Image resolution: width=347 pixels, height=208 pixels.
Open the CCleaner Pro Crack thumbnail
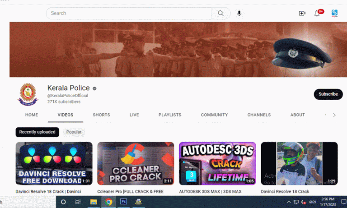coord(136,163)
